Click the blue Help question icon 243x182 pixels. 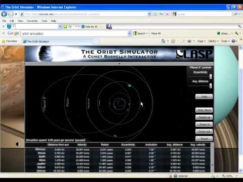233,41
